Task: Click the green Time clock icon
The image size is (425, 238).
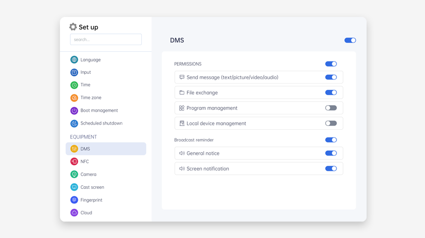Action: coord(74,85)
